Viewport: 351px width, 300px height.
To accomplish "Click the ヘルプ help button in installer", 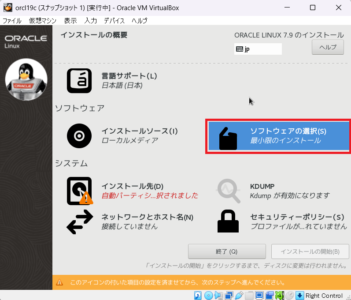I will [328, 48].
